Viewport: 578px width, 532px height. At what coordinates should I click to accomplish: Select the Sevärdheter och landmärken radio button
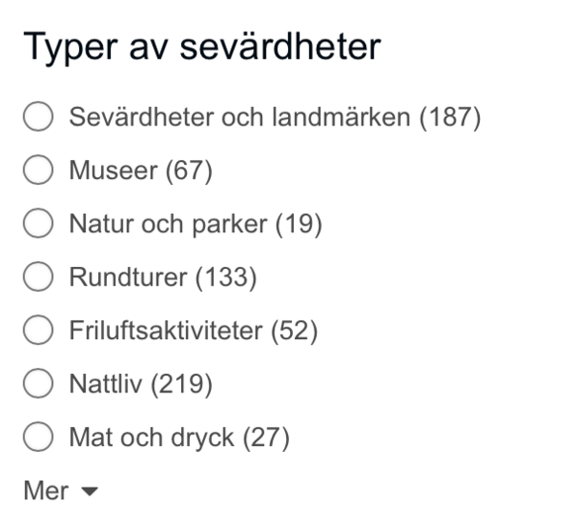click(x=38, y=119)
